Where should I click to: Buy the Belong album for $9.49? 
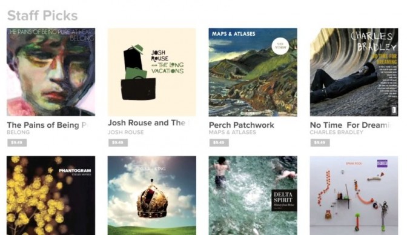[x=17, y=142]
